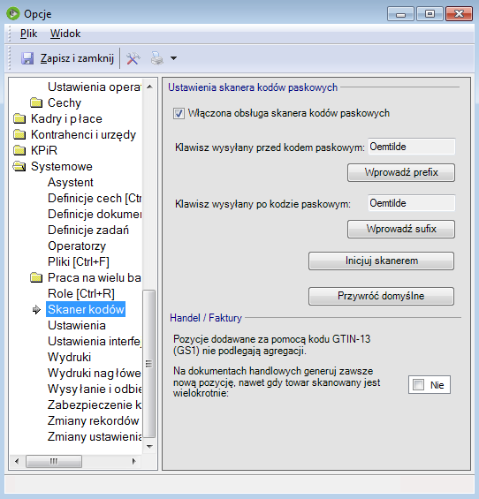Click the KPiR folder icon

(19, 150)
